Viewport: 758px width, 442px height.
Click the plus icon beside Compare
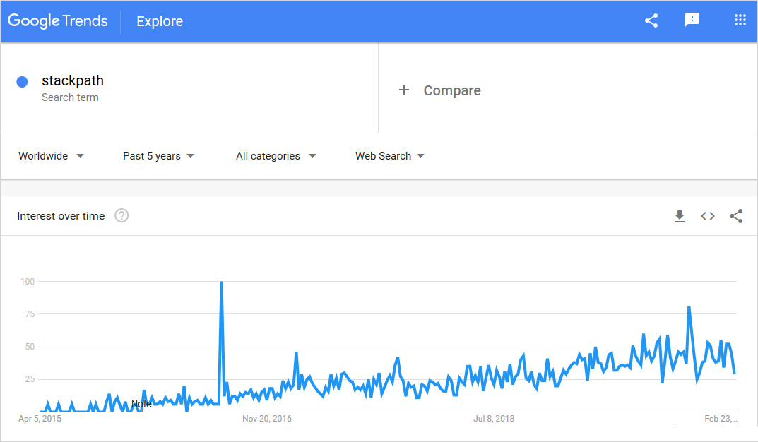point(404,90)
